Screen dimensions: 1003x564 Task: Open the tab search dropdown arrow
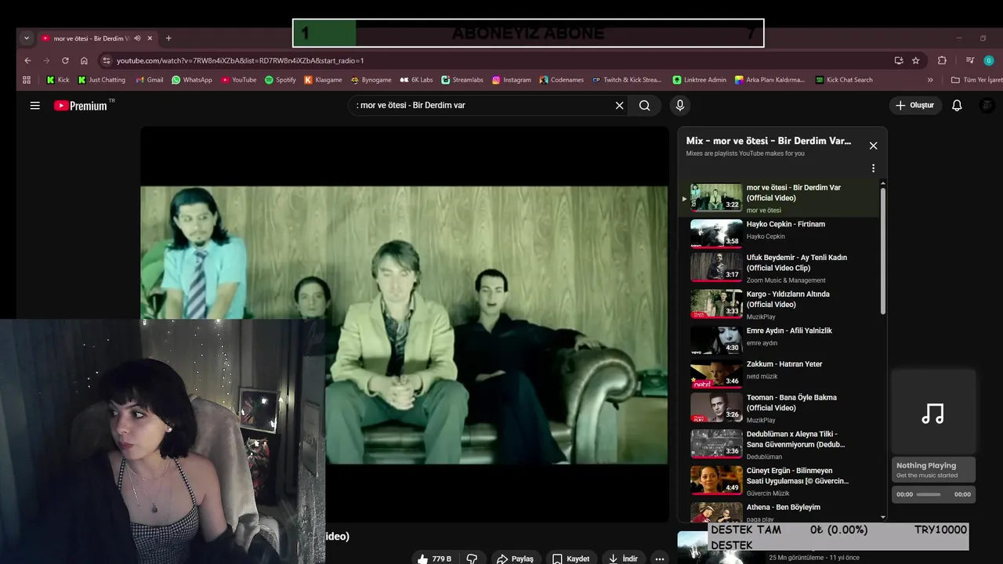pyautogui.click(x=27, y=38)
